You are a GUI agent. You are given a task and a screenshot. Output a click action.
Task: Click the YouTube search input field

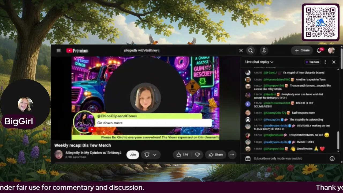tap(180, 50)
